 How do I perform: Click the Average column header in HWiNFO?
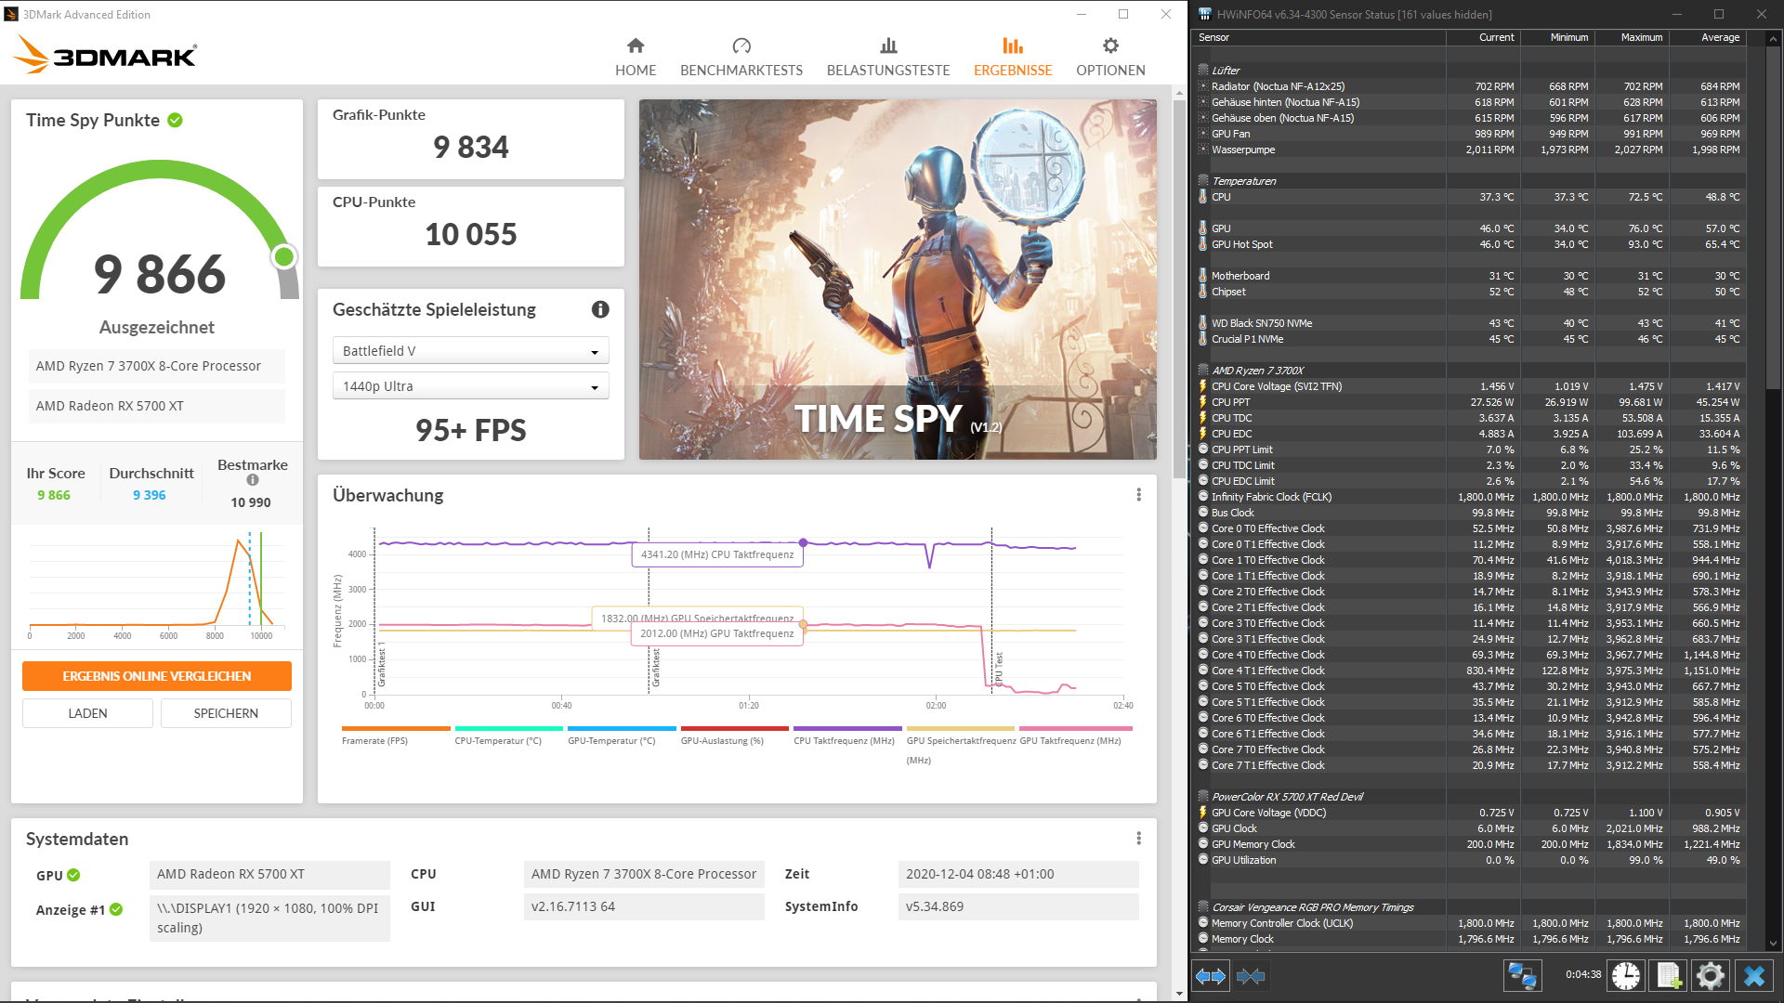coord(1719,37)
